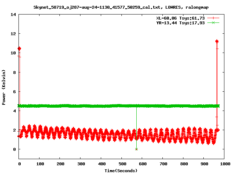
Task: Select the legend entry 'YR-13.44 Tsys:17.93'
Action: point(181,23)
